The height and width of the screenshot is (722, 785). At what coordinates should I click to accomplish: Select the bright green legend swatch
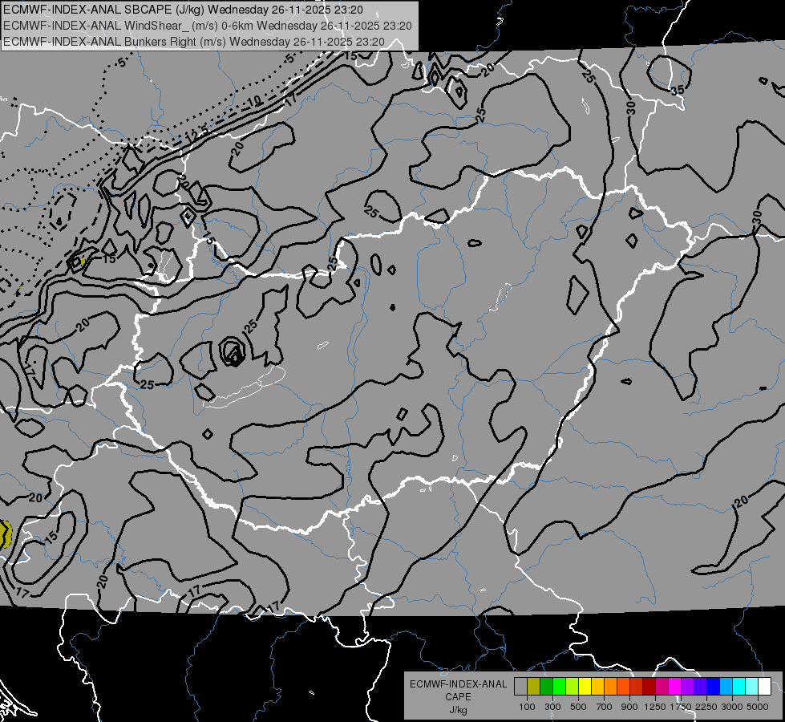(559, 686)
